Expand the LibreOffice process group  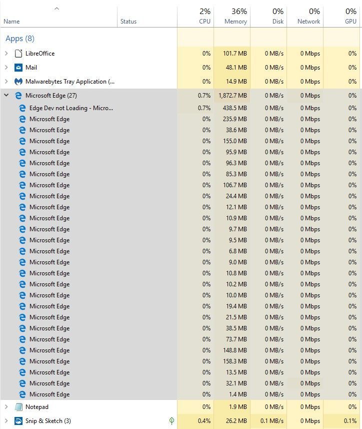pyautogui.click(x=6, y=54)
